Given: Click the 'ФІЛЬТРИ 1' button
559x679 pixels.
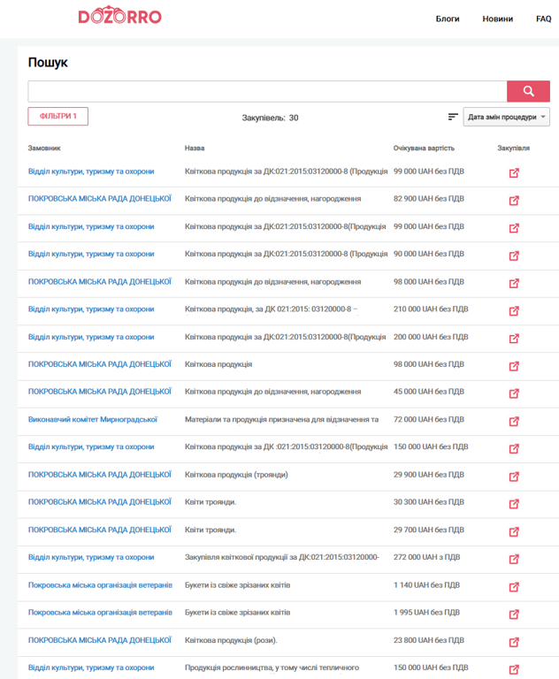Looking at the screenshot, I should [x=57, y=116].
